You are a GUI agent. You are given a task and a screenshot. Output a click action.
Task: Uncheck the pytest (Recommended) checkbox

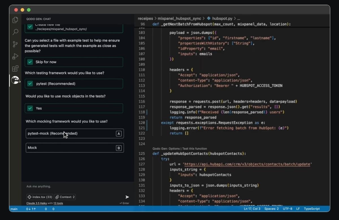[30, 84]
